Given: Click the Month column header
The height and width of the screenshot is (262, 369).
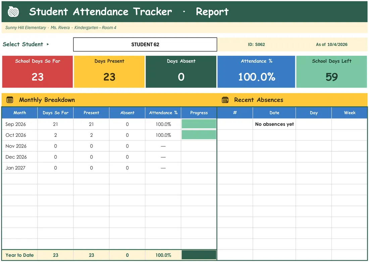Looking at the screenshot, I should coord(20,113).
